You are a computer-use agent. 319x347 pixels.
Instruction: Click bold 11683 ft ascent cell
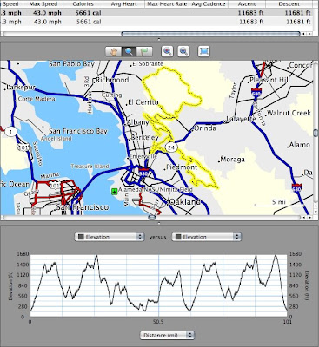(x=250, y=13)
